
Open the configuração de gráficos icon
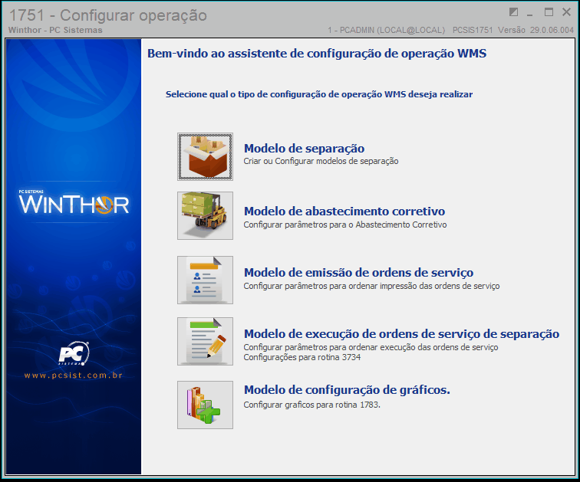click(x=205, y=405)
